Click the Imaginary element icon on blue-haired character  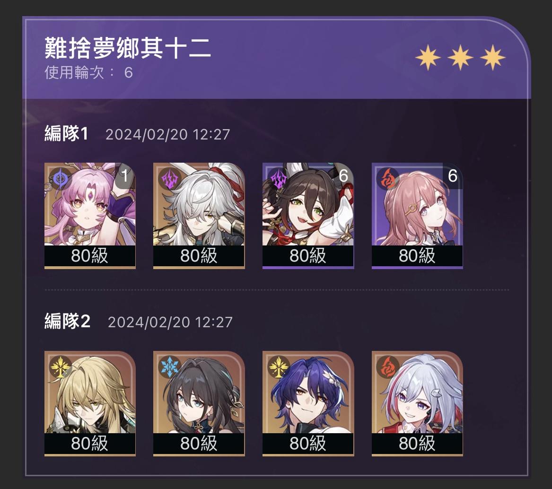click(279, 366)
